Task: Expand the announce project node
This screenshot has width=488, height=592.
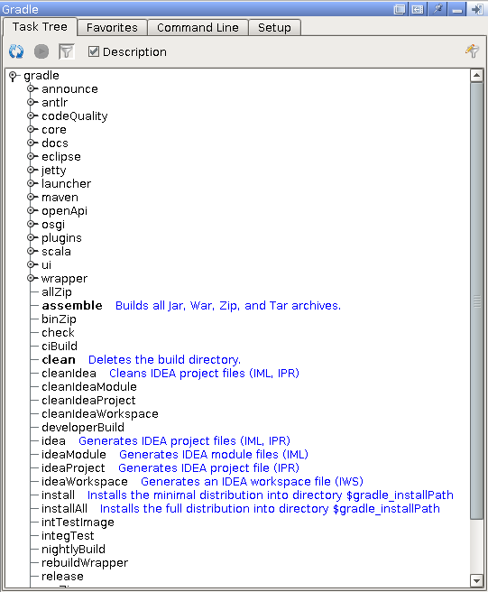Action: pyautogui.click(x=31, y=88)
